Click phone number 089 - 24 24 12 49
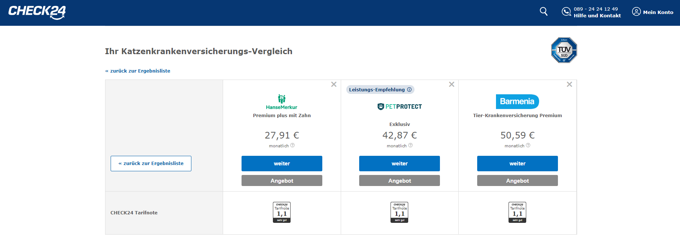The width and height of the screenshot is (680, 242). [x=596, y=9]
